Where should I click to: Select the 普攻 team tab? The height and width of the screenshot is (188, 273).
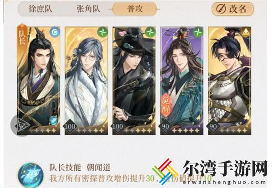tap(135, 9)
